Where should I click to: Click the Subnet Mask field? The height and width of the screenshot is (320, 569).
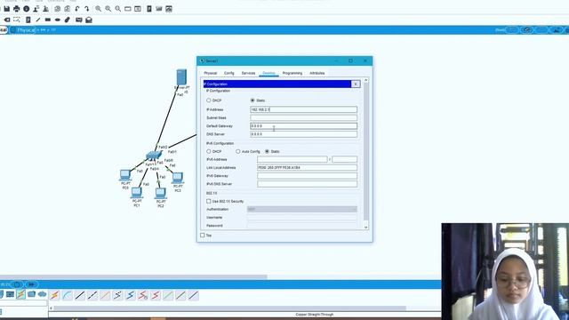pos(303,118)
